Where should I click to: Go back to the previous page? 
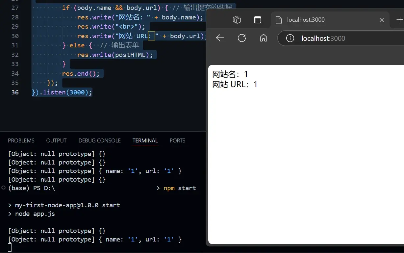click(220, 38)
